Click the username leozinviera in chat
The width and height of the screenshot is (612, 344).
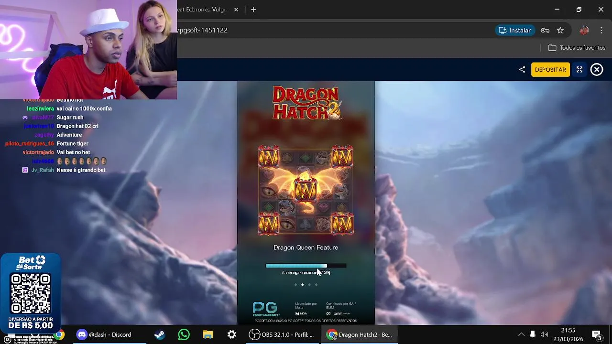coord(40,109)
